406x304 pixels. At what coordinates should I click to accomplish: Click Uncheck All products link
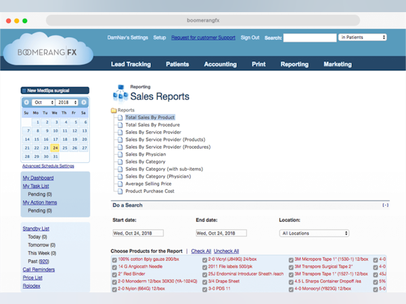(226, 251)
